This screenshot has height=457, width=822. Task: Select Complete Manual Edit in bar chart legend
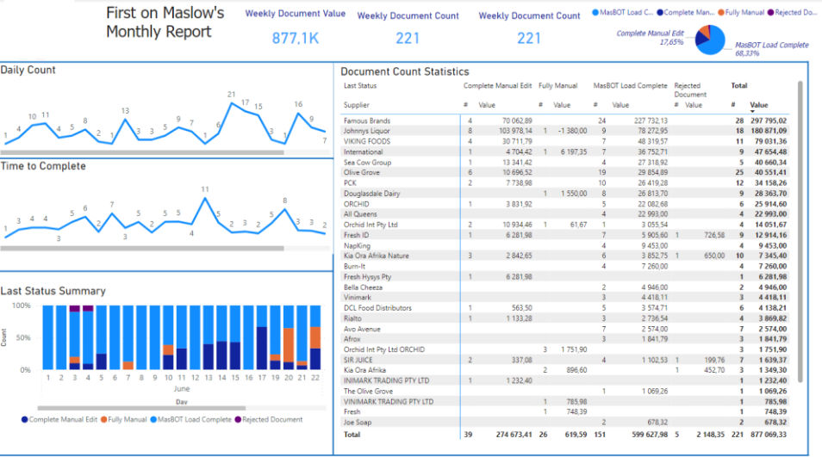[x=24, y=420]
